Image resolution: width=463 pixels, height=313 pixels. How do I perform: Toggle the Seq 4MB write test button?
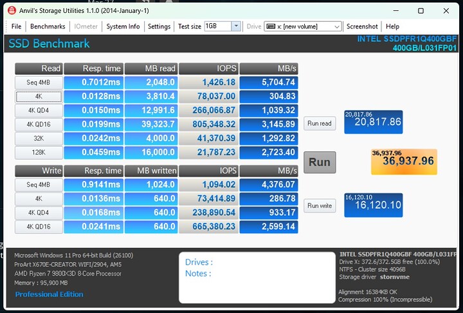point(39,185)
